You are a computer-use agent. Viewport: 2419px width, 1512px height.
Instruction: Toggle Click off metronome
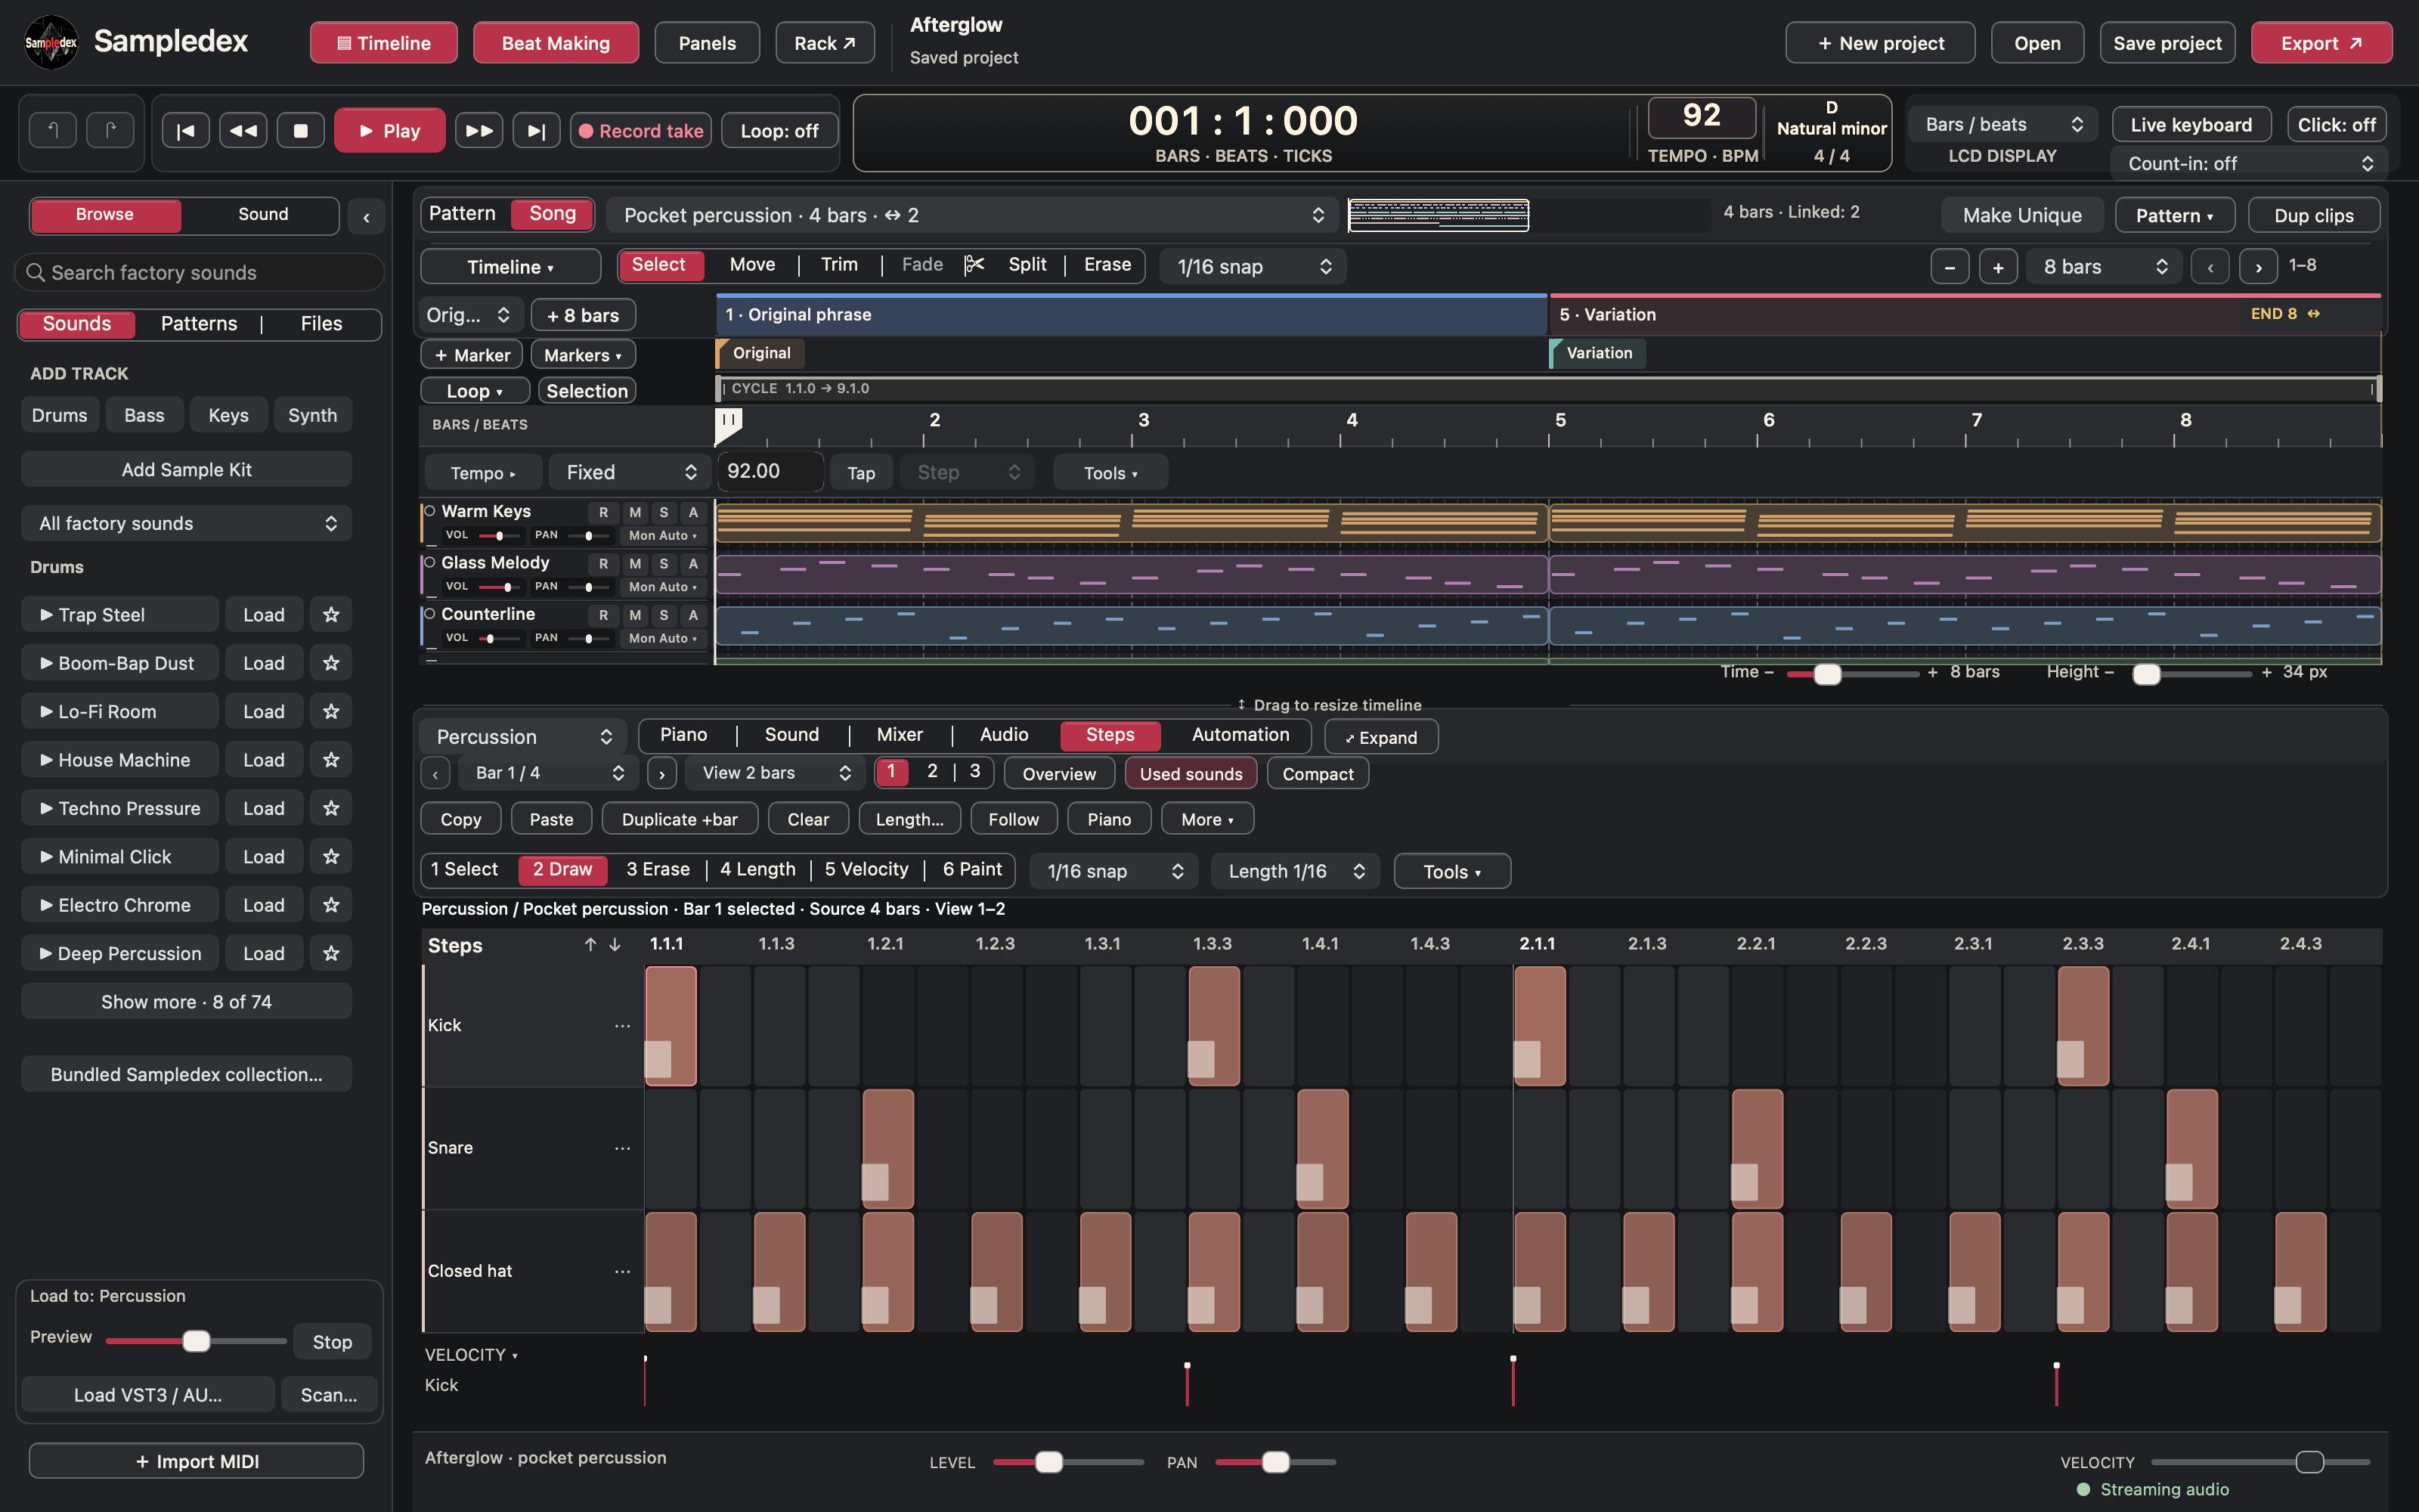point(2336,125)
